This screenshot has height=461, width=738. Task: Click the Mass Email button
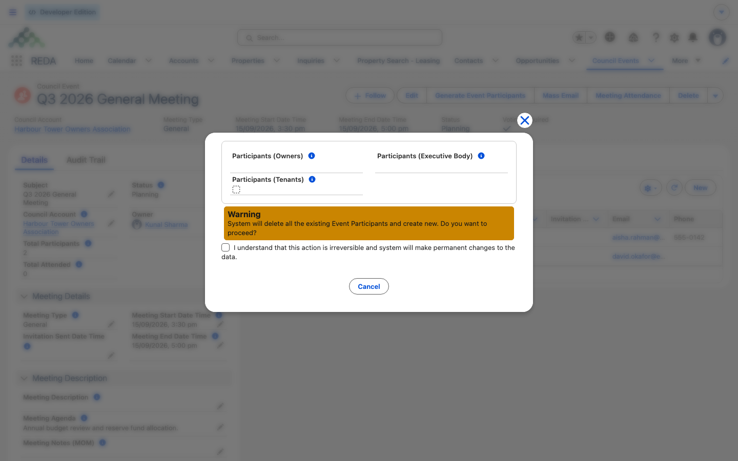point(561,96)
